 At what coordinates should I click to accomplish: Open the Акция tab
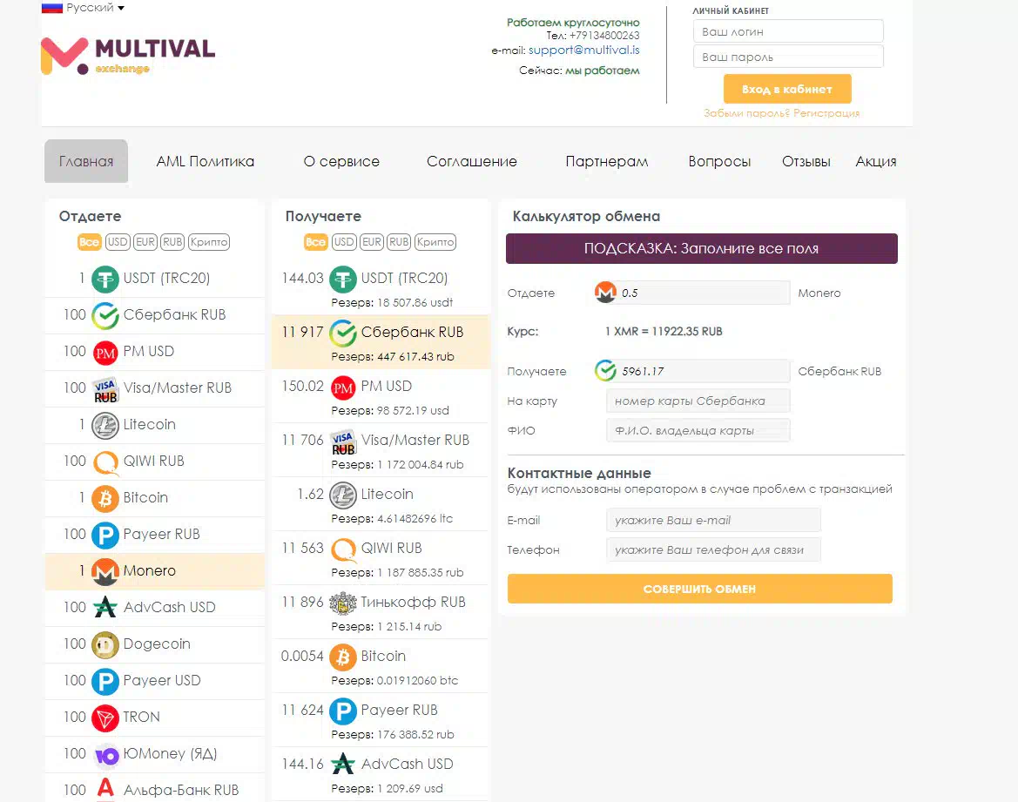coord(876,162)
